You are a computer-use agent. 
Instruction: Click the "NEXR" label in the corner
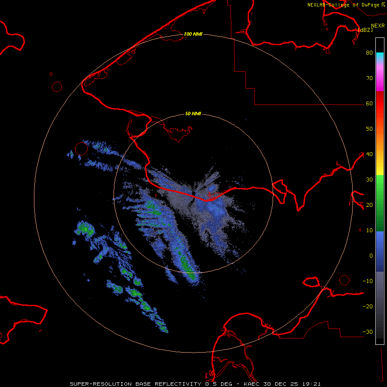coord(378,26)
